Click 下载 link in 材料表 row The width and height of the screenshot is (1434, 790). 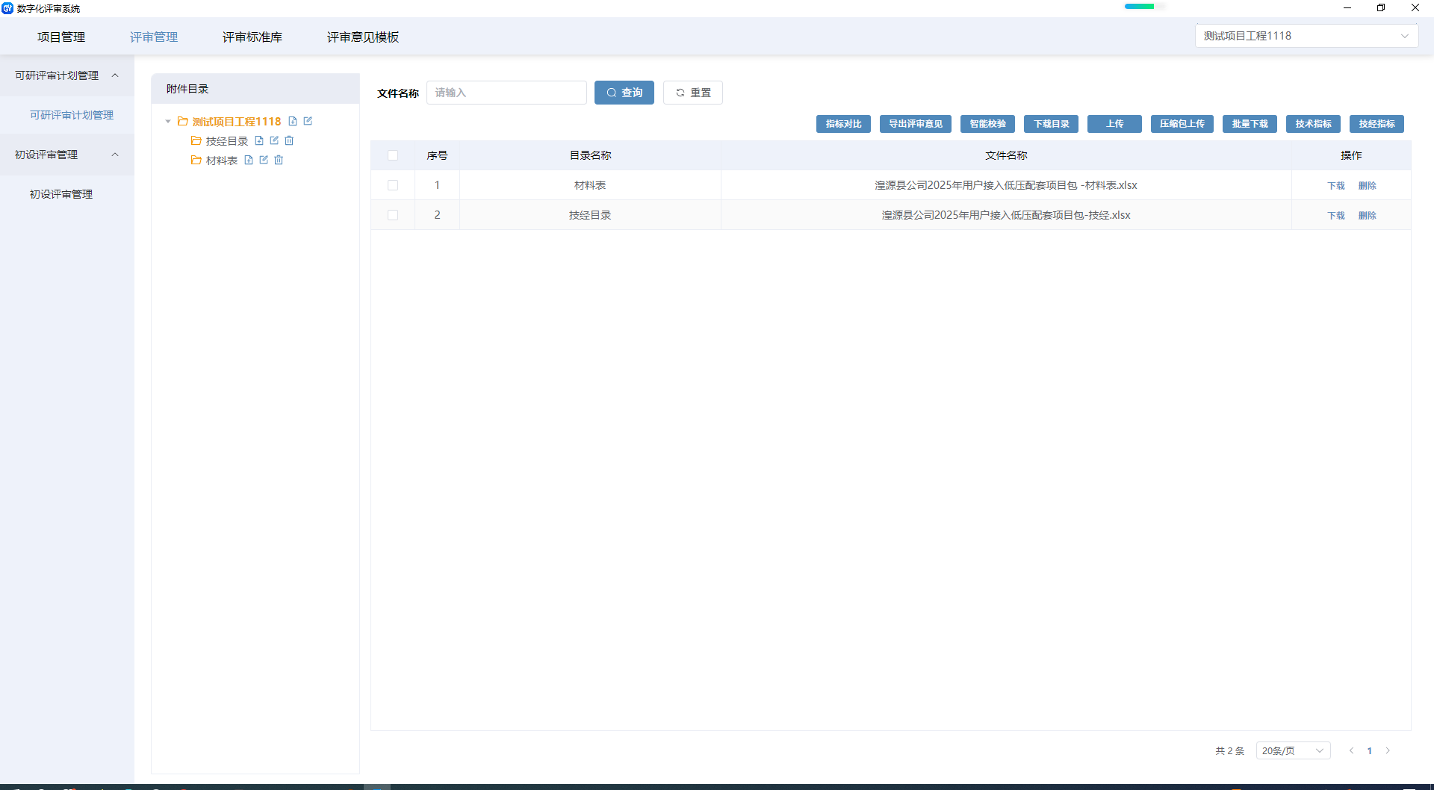tap(1336, 186)
